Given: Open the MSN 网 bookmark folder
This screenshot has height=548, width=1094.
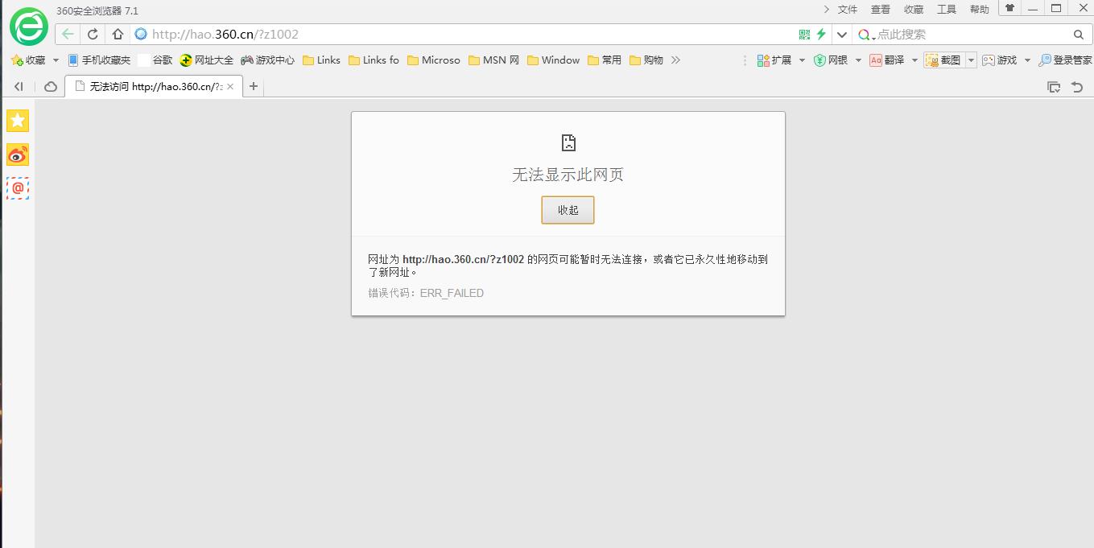Looking at the screenshot, I should click(493, 60).
